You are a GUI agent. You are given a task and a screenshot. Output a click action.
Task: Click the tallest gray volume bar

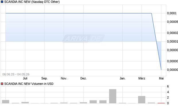pyautogui.click(x=113, y=96)
